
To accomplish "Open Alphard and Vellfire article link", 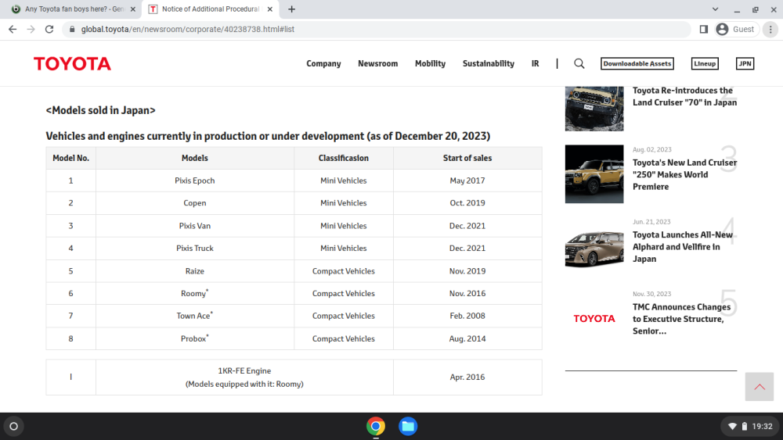I will [x=683, y=247].
